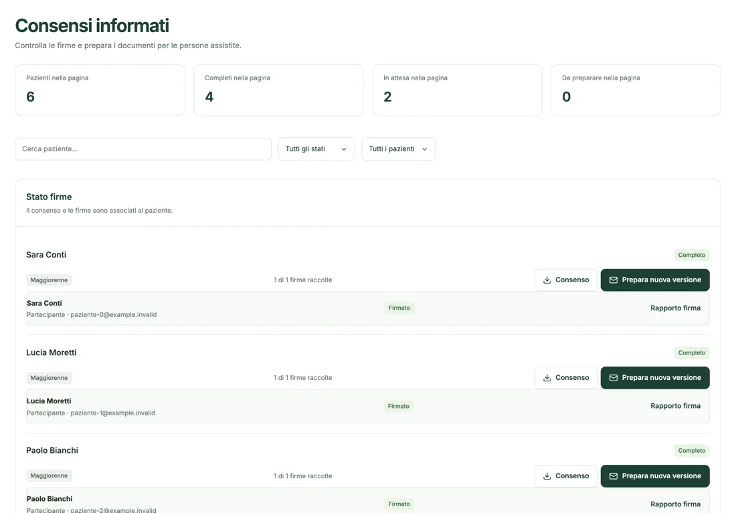Click the download icon in Paolo Bianchi's Consenso button
This screenshot has height=513, width=736.
[x=547, y=476]
